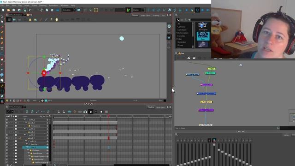The image size is (295, 166).
Task: Open the File menu
Action: (2, 6)
